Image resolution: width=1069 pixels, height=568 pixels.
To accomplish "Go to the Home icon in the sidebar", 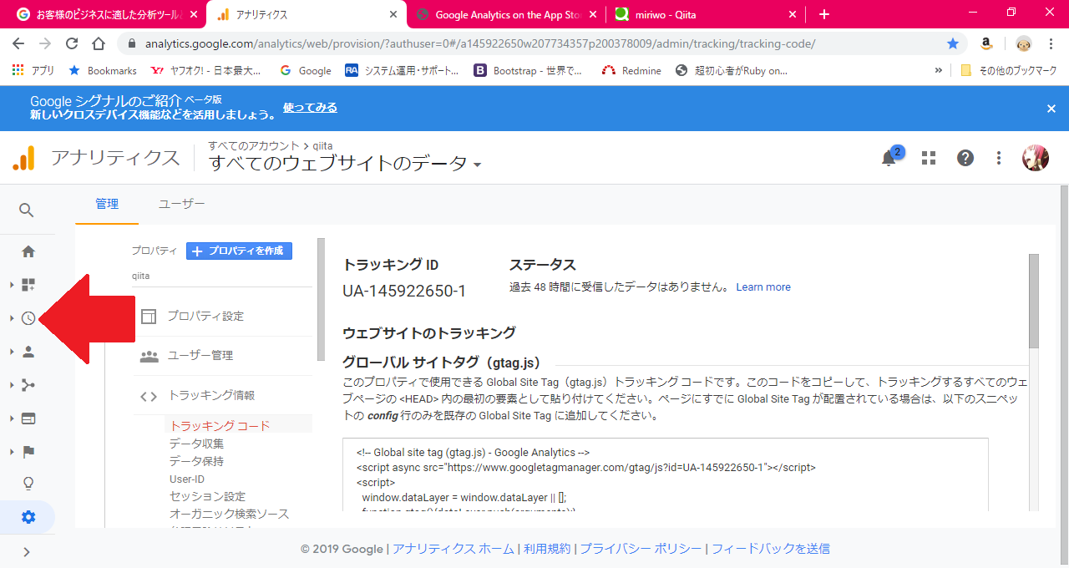I will point(28,251).
